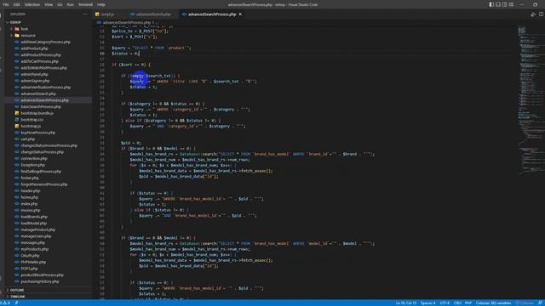Click the errors and warnings status icon
This screenshot has width=545, height=306.
[x=6, y=303]
